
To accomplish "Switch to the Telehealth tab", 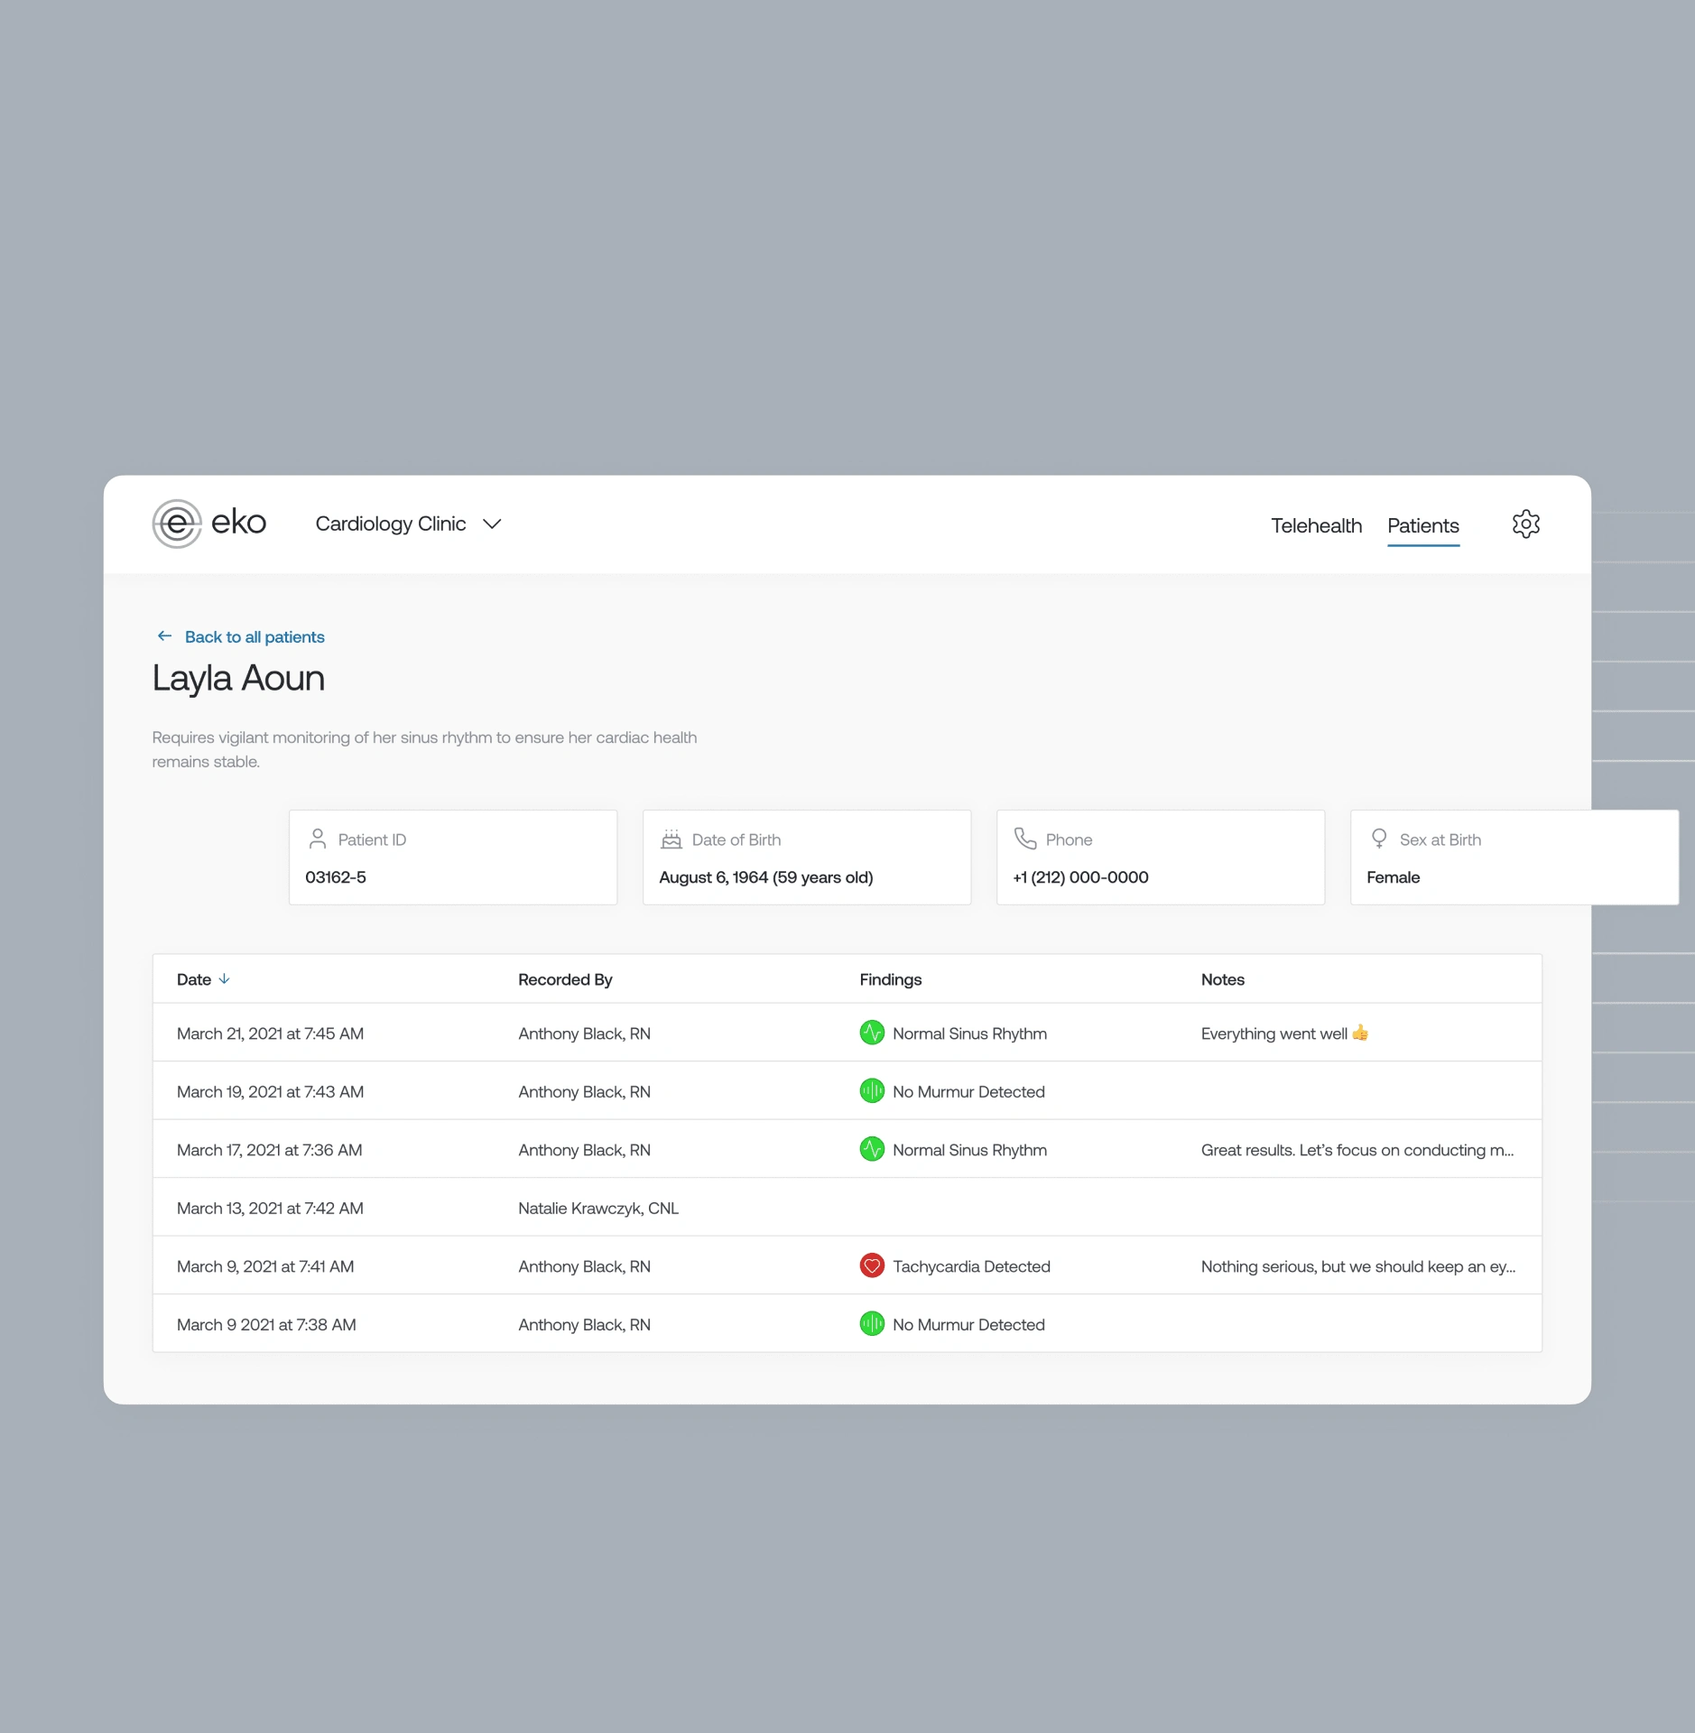I will click(1316, 525).
